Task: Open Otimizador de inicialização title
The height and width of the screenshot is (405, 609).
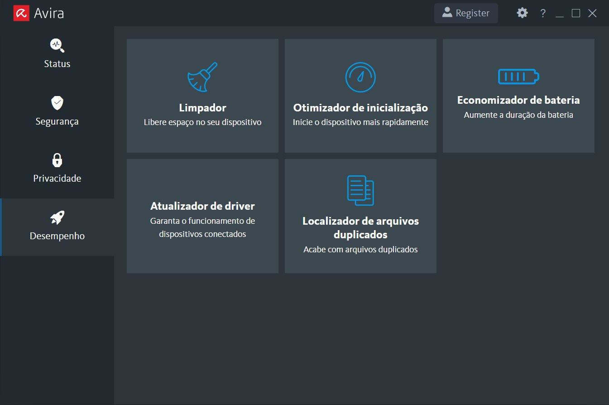Action: pos(360,108)
